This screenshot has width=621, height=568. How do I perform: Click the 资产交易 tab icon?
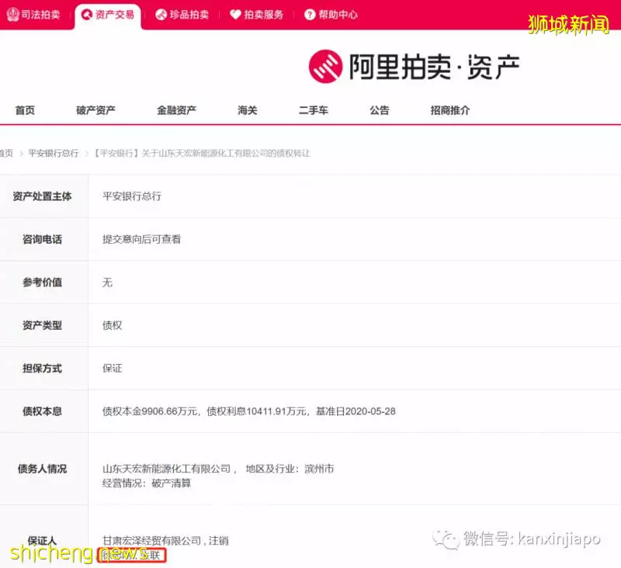(86, 15)
